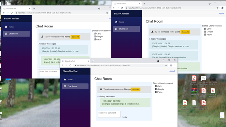Open the About link in Giorgio's window
The height and width of the screenshot is (127, 226).
click(172, 71)
